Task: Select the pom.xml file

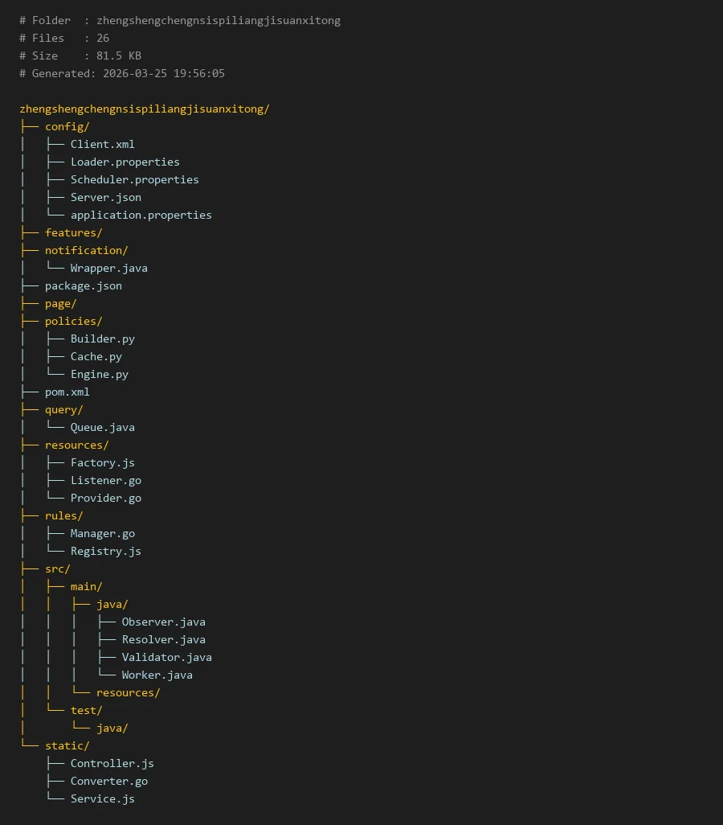Action: pyautogui.click(x=67, y=392)
